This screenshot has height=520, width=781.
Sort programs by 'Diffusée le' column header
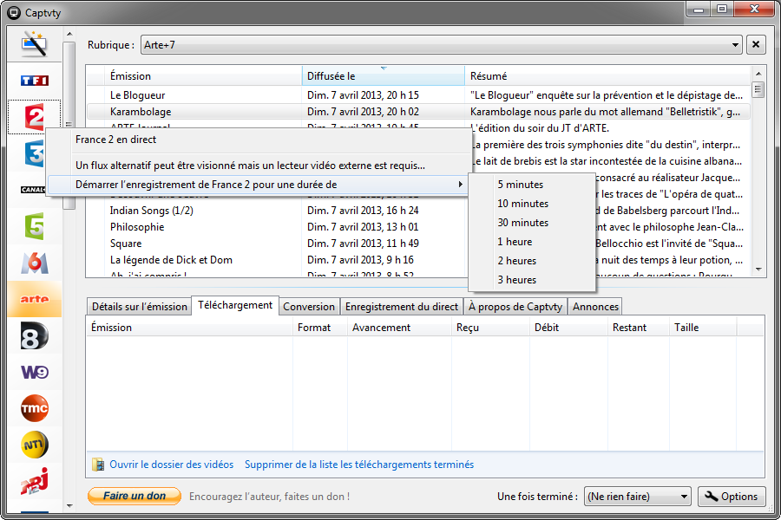point(383,76)
